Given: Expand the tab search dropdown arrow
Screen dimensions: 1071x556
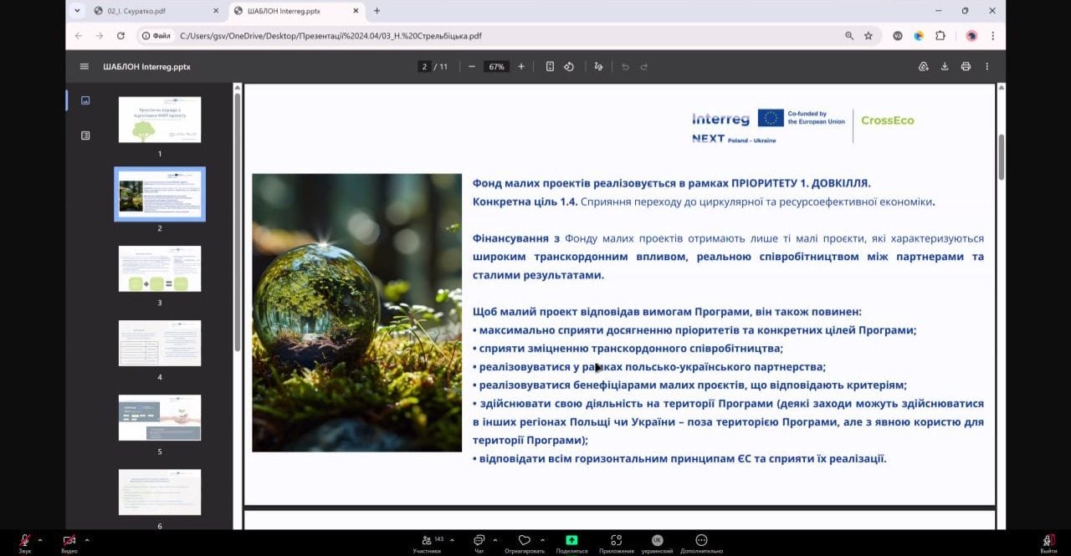Looking at the screenshot, I should (78, 11).
